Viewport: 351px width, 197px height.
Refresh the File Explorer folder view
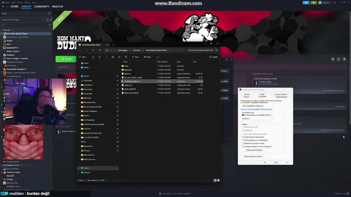coord(100,50)
